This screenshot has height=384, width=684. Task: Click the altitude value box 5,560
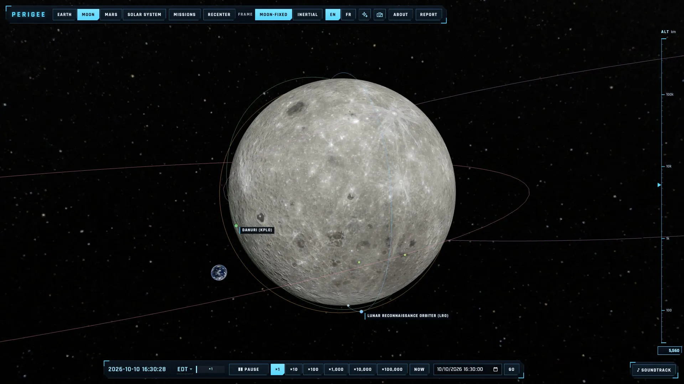click(670, 351)
